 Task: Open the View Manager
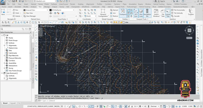point(31,16)
